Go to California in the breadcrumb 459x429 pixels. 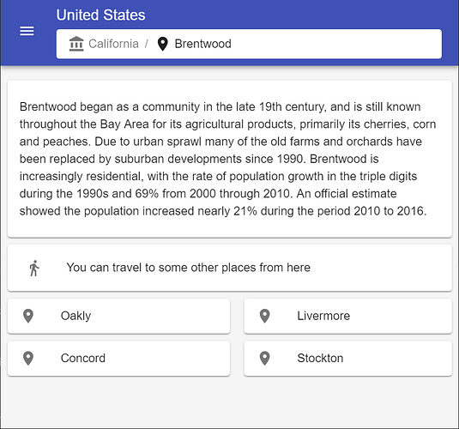pyautogui.click(x=113, y=44)
